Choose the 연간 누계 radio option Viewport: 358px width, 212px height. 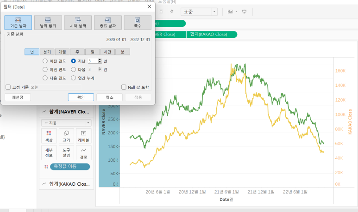coord(73,78)
